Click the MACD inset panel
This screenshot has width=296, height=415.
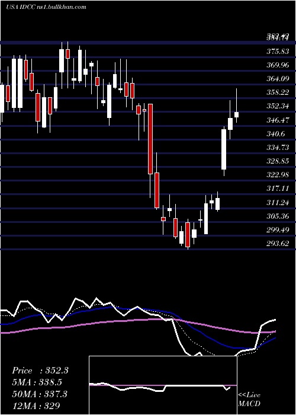[x=163, y=385]
